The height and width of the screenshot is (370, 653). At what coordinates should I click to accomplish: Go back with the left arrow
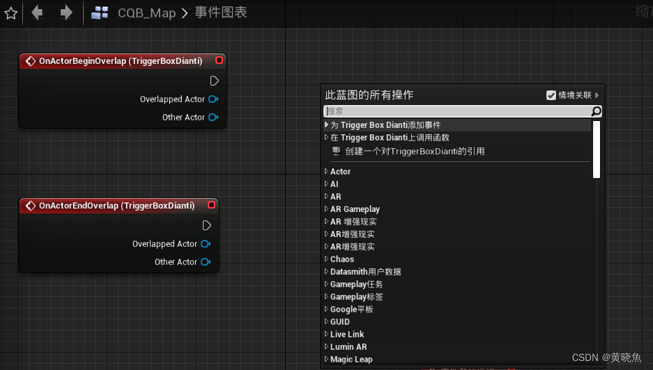point(37,13)
